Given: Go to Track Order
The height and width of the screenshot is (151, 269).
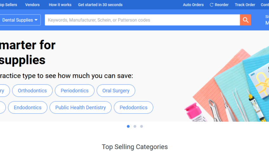Looking at the screenshot, I should coord(245,5).
